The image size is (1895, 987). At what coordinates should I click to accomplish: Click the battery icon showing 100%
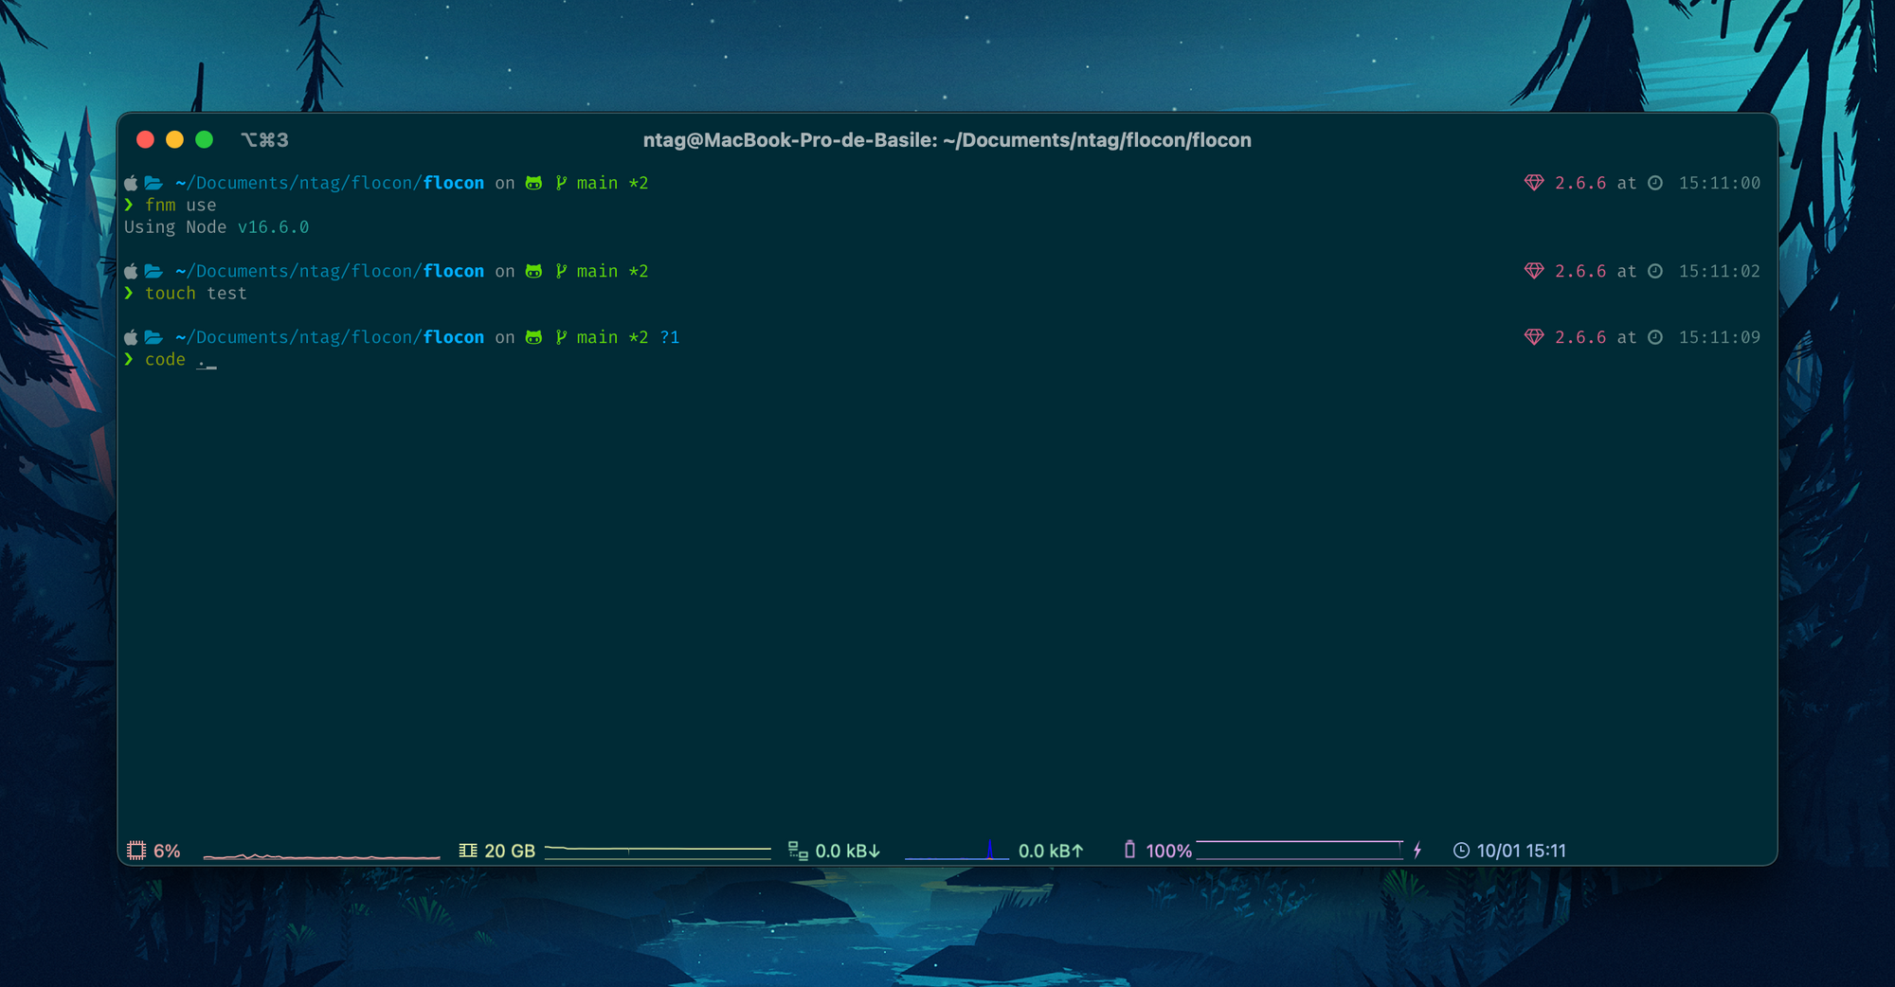1129,850
